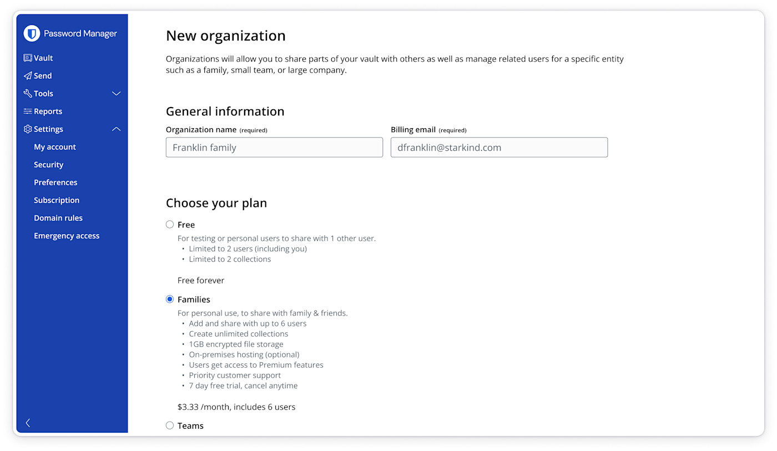Viewport: 777px width, 451px height.
Task: Click the Organization name field
Action: click(x=274, y=147)
